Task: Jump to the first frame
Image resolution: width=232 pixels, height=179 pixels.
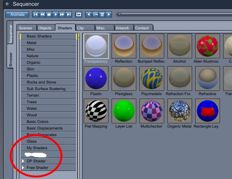Action: 36,14
